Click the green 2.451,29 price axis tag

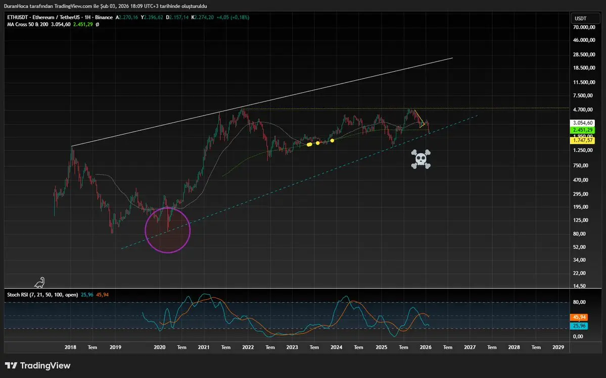[583, 130]
